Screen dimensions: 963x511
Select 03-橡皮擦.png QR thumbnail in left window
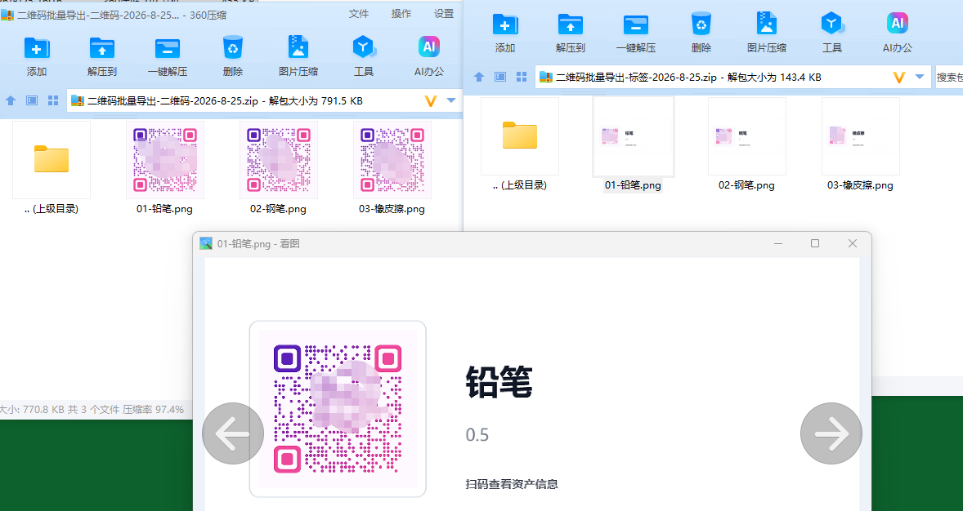(392, 159)
